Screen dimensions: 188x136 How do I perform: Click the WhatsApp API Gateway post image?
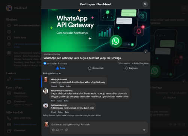pos(96,30)
